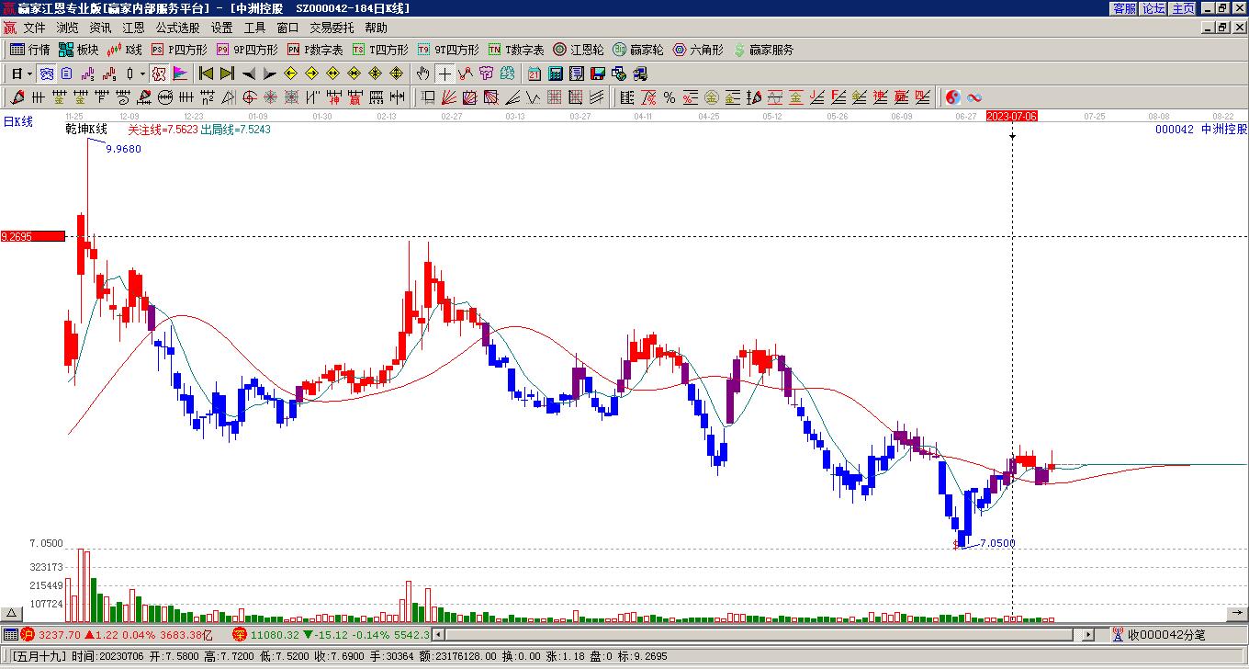
Task: Open the 板块 sector view
Action: pyautogui.click(x=79, y=50)
